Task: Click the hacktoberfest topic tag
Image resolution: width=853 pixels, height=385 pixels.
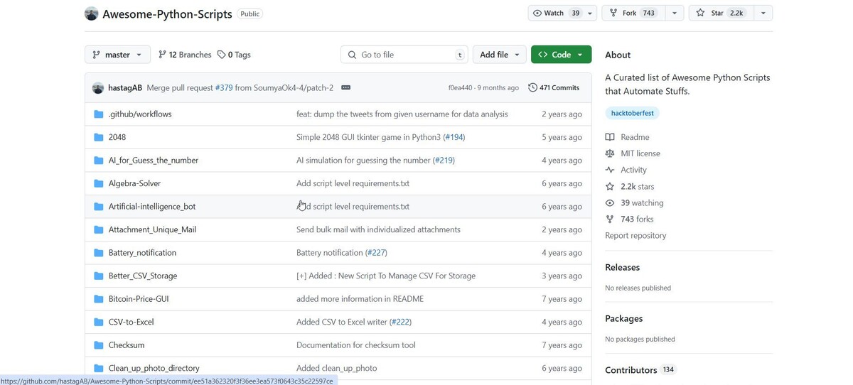Action: pos(633,113)
